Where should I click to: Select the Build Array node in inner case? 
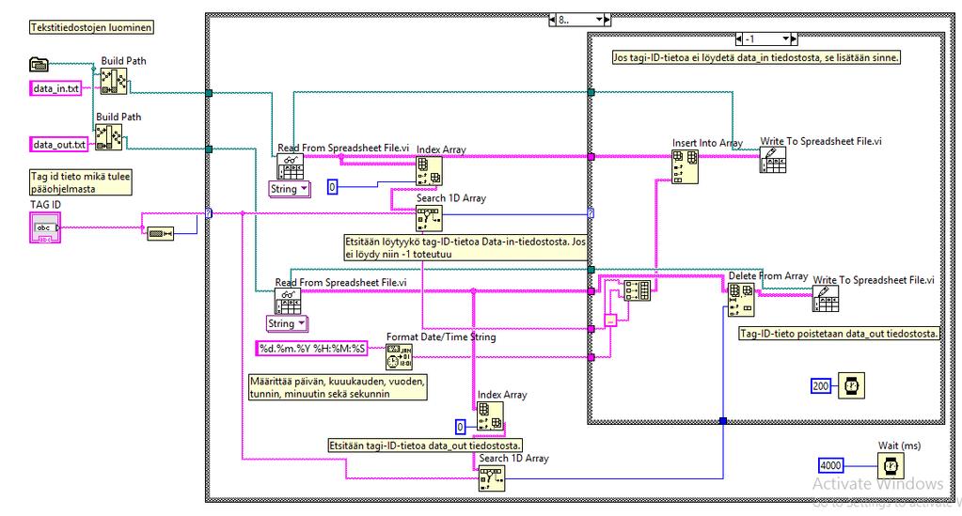coord(638,290)
